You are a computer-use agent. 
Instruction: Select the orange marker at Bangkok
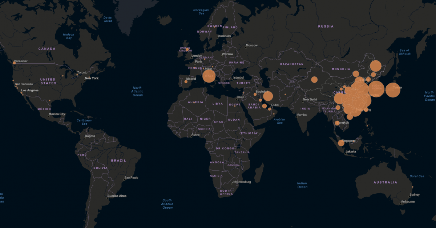[x=337, y=123]
